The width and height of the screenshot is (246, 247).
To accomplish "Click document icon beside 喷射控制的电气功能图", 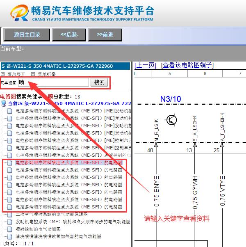I will click(9, 229).
